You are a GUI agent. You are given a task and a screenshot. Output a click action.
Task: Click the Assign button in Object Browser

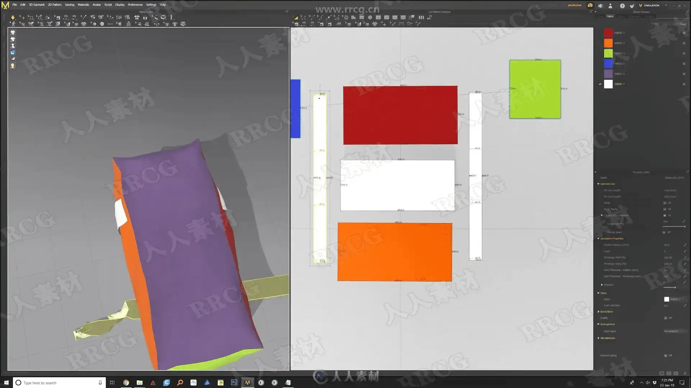(x=681, y=24)
